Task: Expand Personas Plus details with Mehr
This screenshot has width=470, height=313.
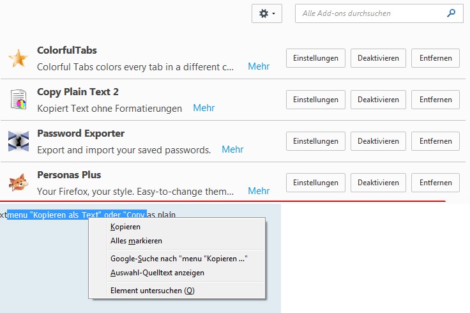Action: pos(259,191)
